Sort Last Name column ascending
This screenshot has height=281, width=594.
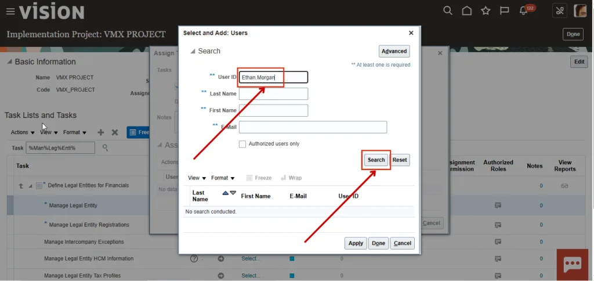point(226,193)
